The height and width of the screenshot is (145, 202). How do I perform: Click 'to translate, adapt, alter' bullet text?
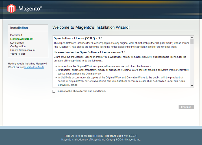pyautogui.click(x=123, y=72)
